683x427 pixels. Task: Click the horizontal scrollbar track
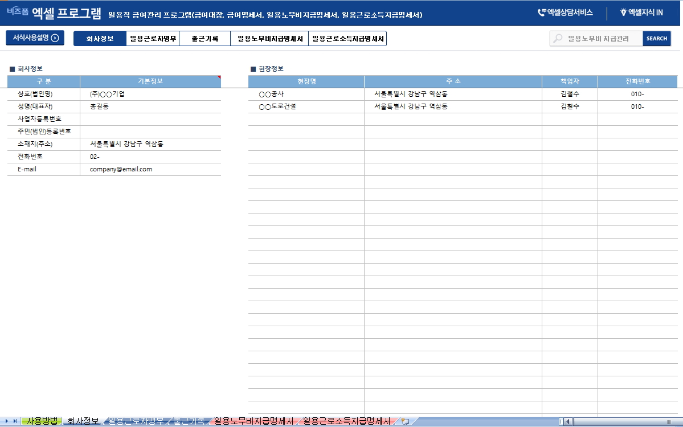[627, 421]
